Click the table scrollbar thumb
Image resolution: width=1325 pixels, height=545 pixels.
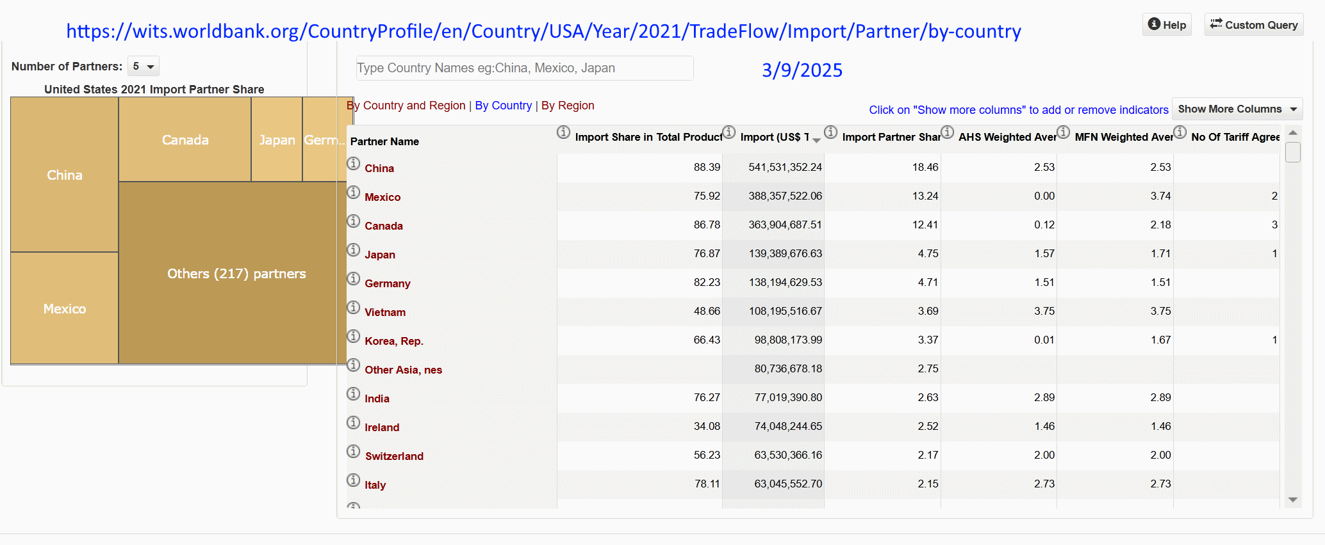coord(1293,152)
